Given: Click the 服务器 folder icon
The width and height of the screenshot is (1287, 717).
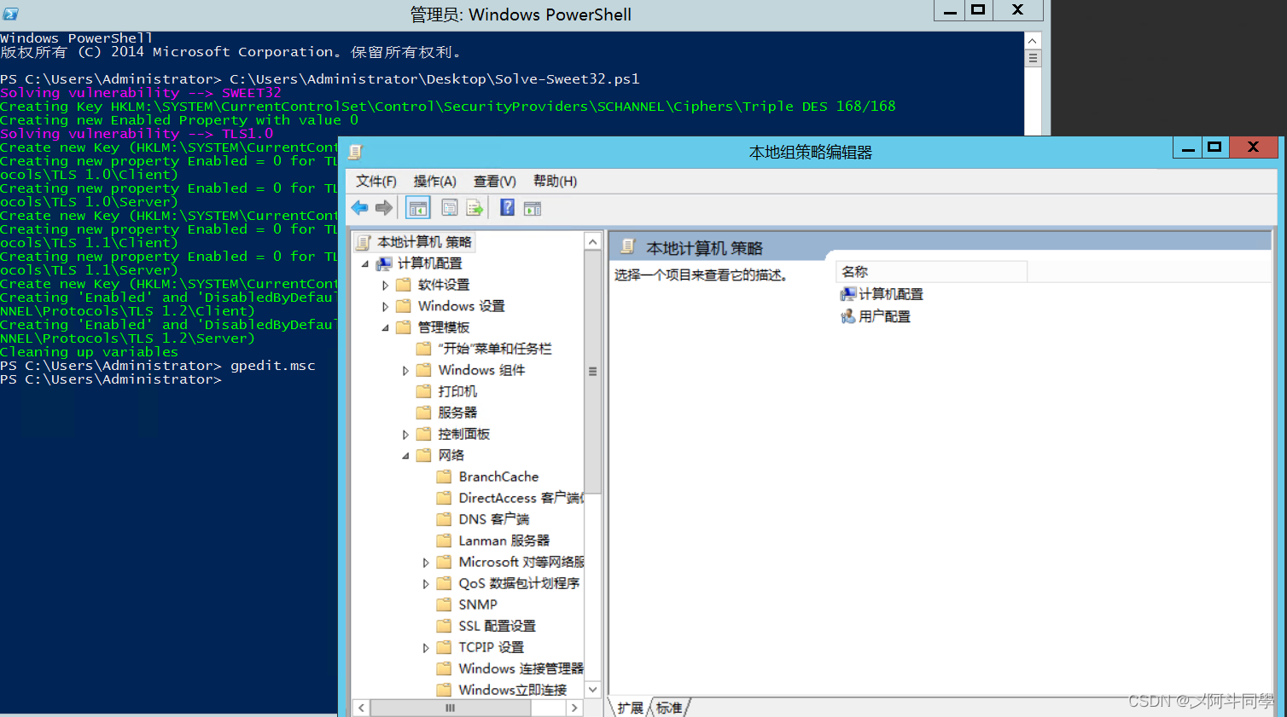Looking at the screenshot, I should coord(423,413).
